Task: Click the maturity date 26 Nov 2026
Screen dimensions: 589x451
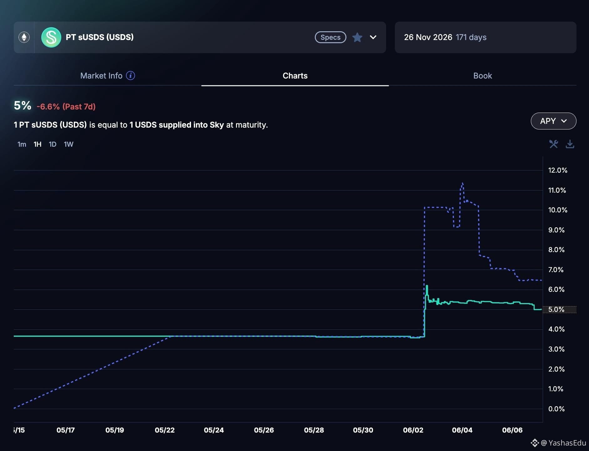Action: [x=428, y=37]
